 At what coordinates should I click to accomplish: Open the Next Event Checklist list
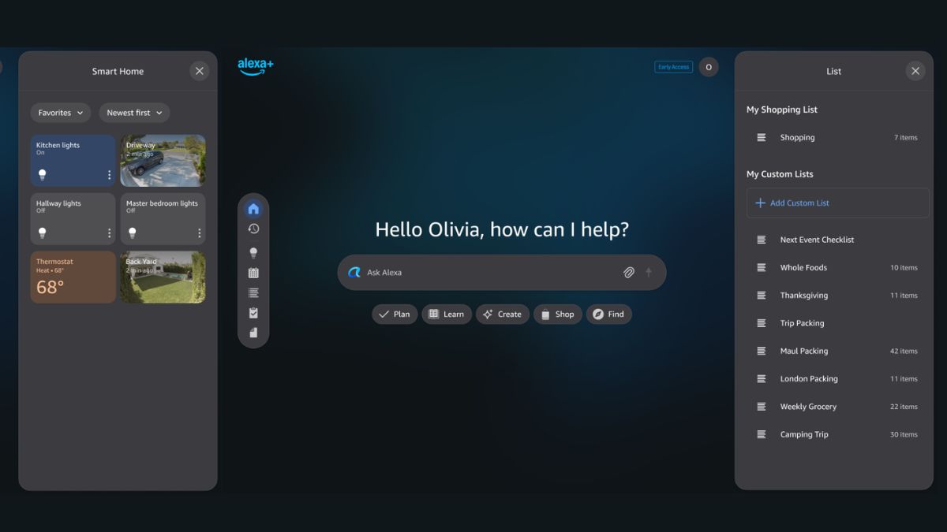point(837,240)
